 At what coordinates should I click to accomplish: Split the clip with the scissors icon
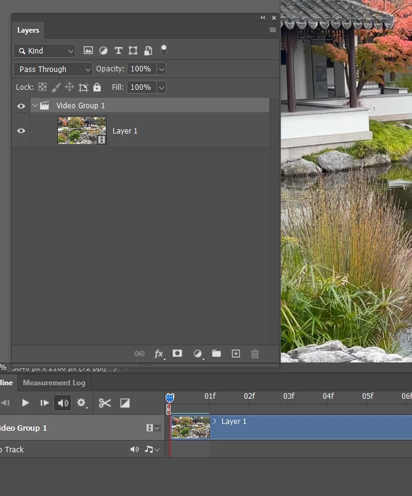coord(105,403)
